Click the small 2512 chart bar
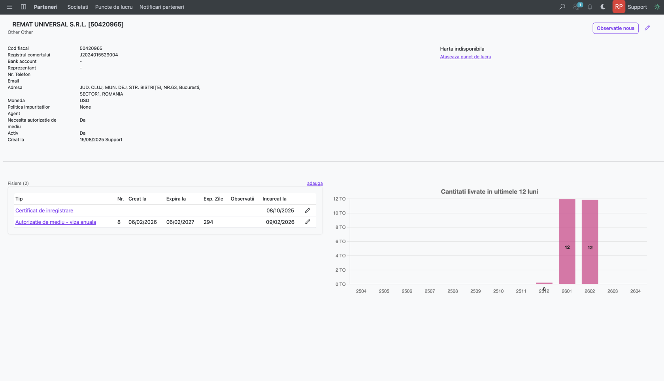Image resolution: width=664 pixels, height=381 pixels. pyautogui.click(x=544, y=283)
